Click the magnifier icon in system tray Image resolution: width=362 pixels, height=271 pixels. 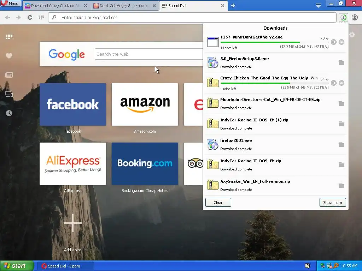336,266
